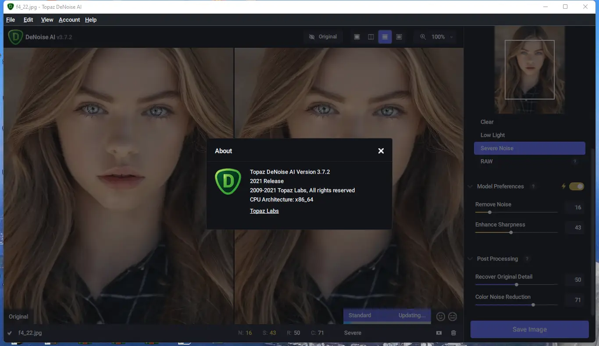The image size is (599, 346).
Task: Click the Save Image button
Action: (530, 329)
